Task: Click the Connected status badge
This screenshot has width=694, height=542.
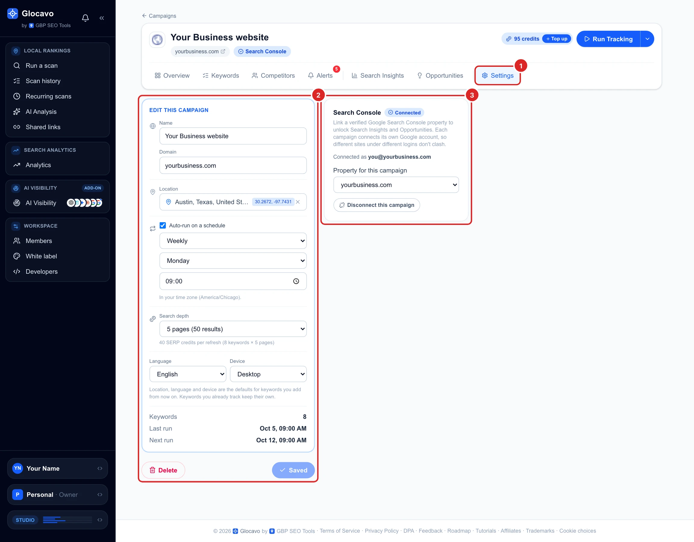Action: click(x=404, y=113)
